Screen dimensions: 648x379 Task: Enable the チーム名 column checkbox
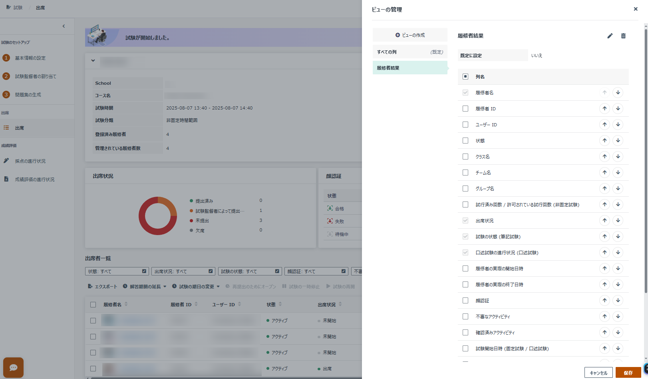point(465,173)
